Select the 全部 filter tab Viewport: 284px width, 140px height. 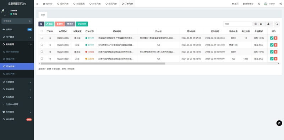click(43, 15)
